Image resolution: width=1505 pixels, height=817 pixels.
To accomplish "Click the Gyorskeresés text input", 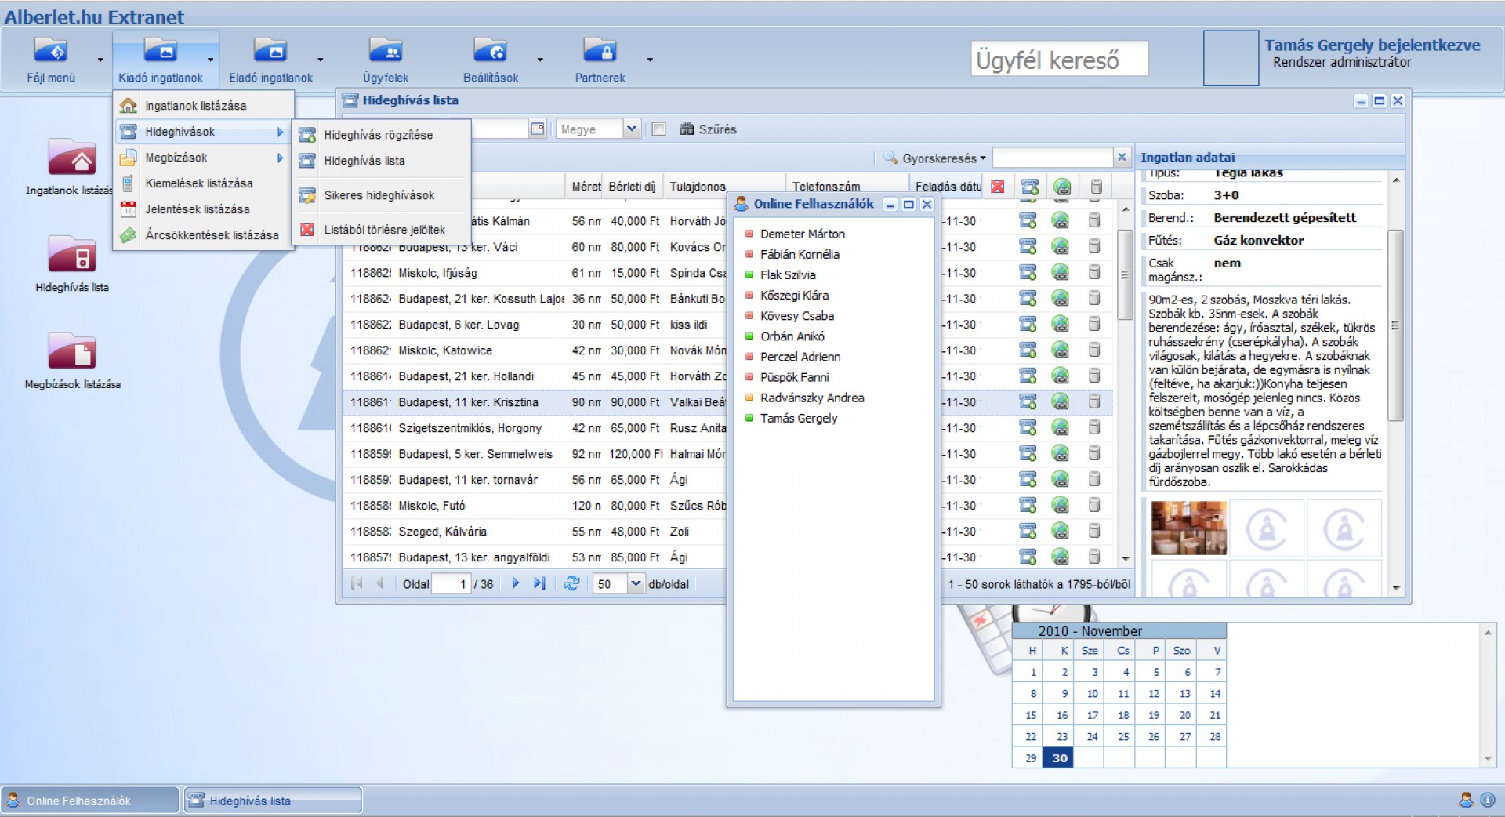I will tap(1052, 158).
